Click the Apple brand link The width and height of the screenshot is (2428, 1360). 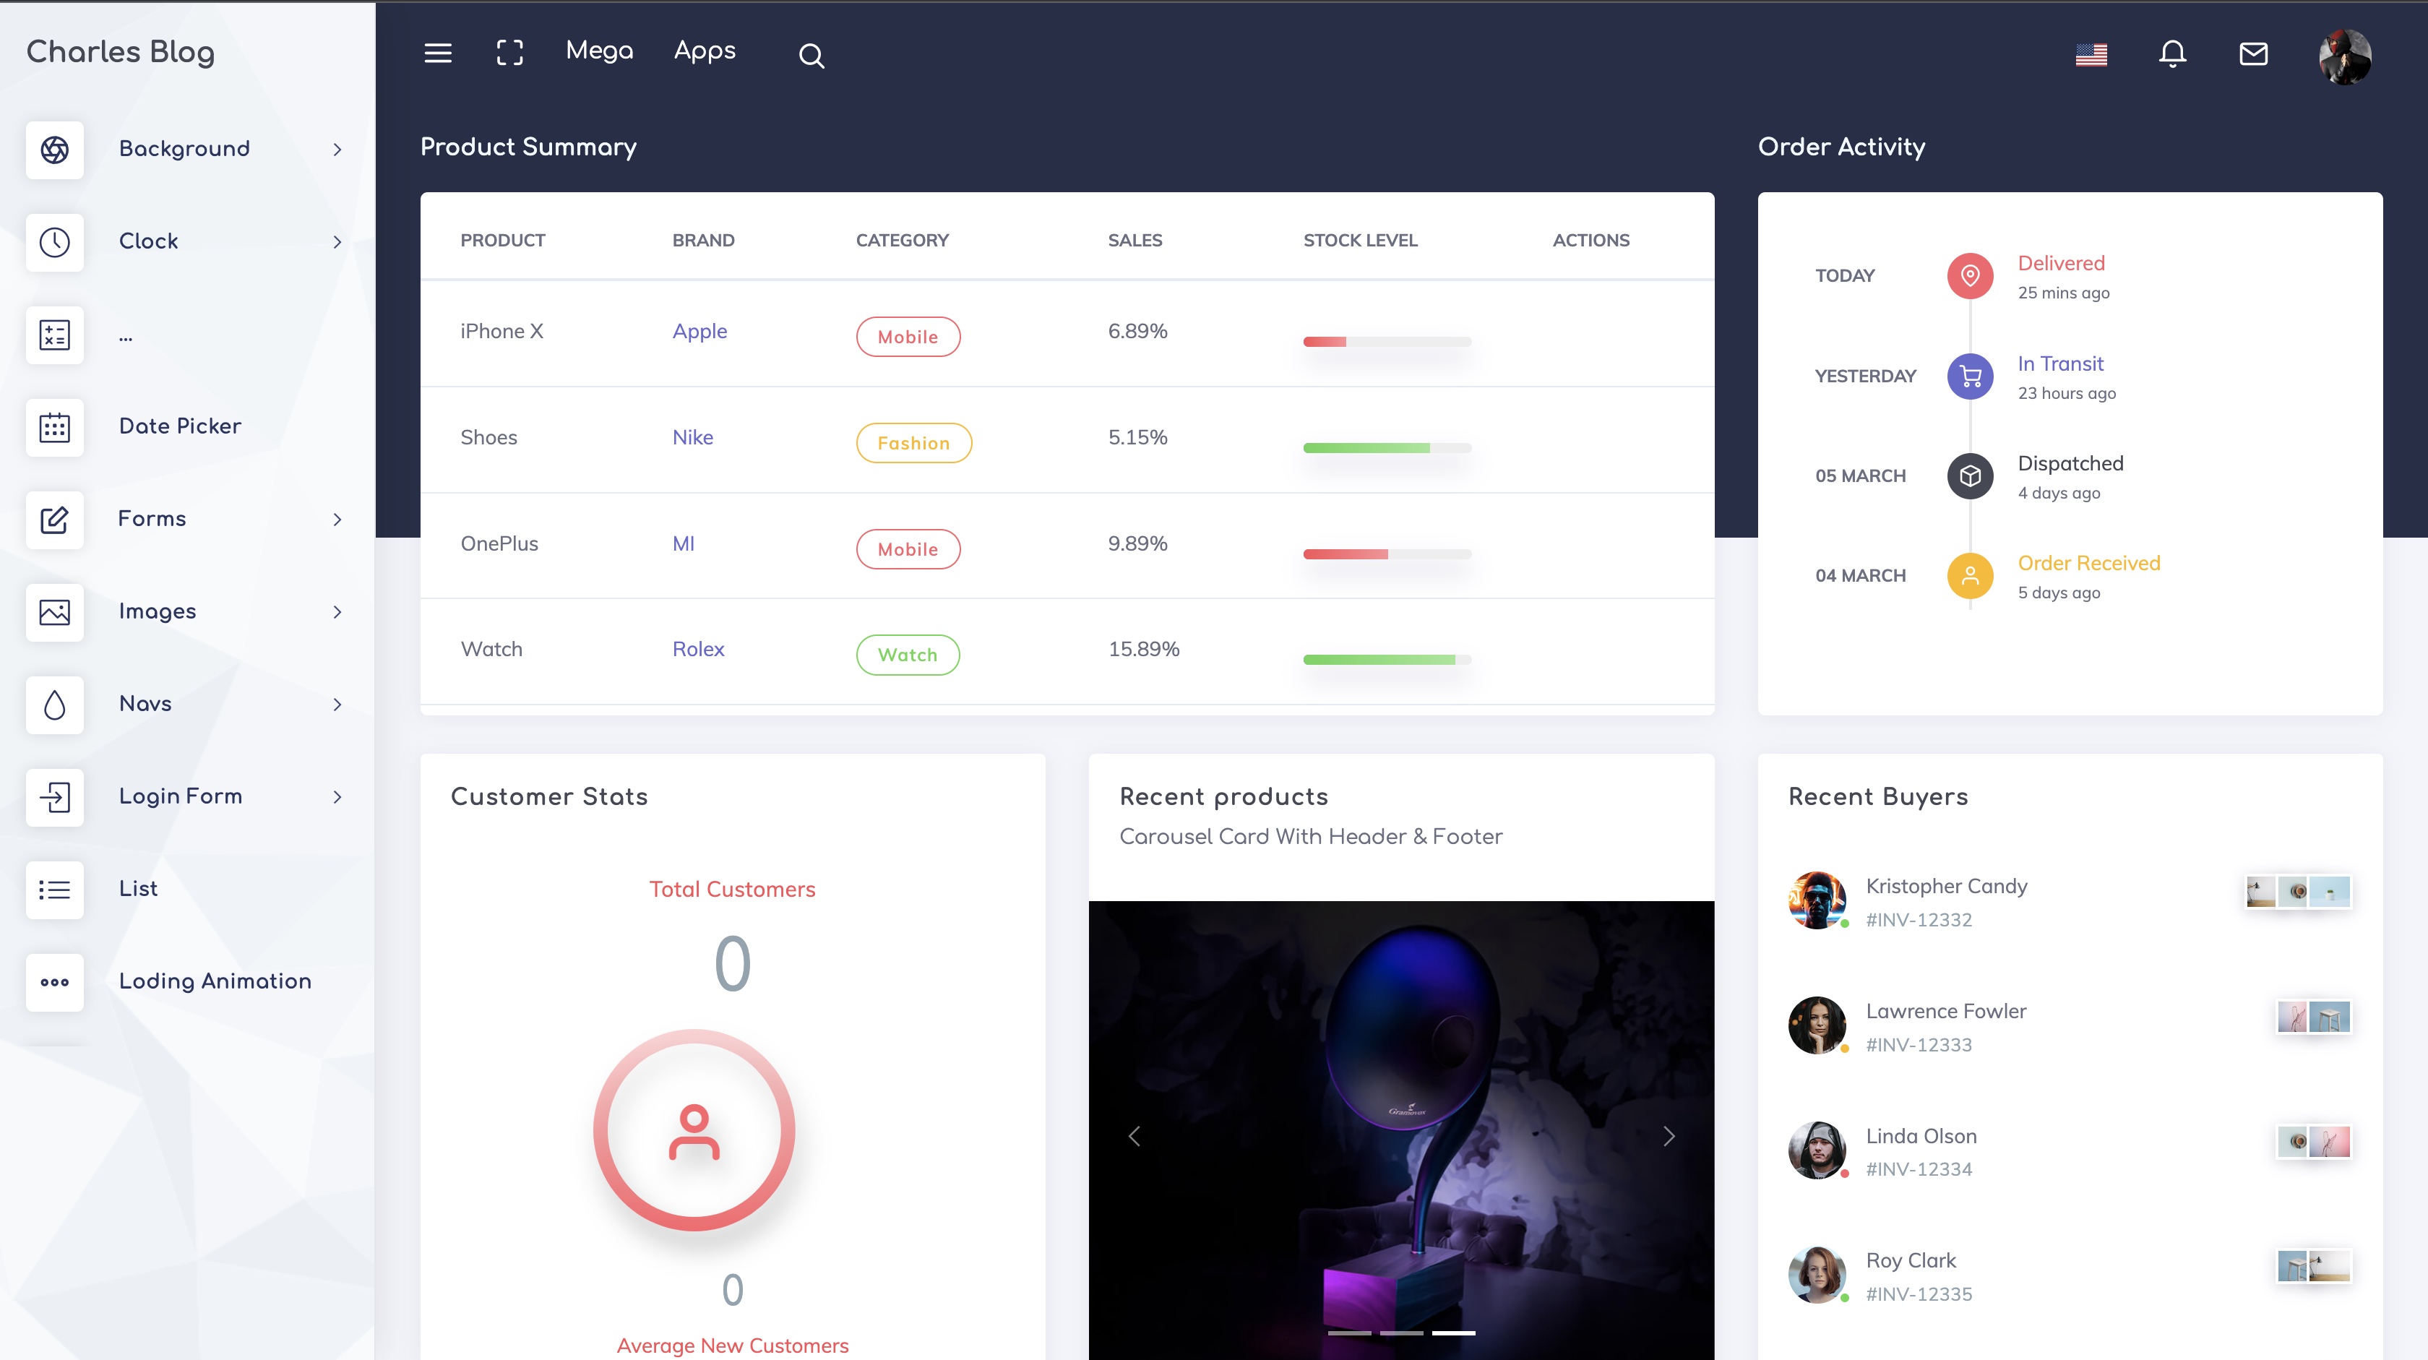(x=699, y=331)
